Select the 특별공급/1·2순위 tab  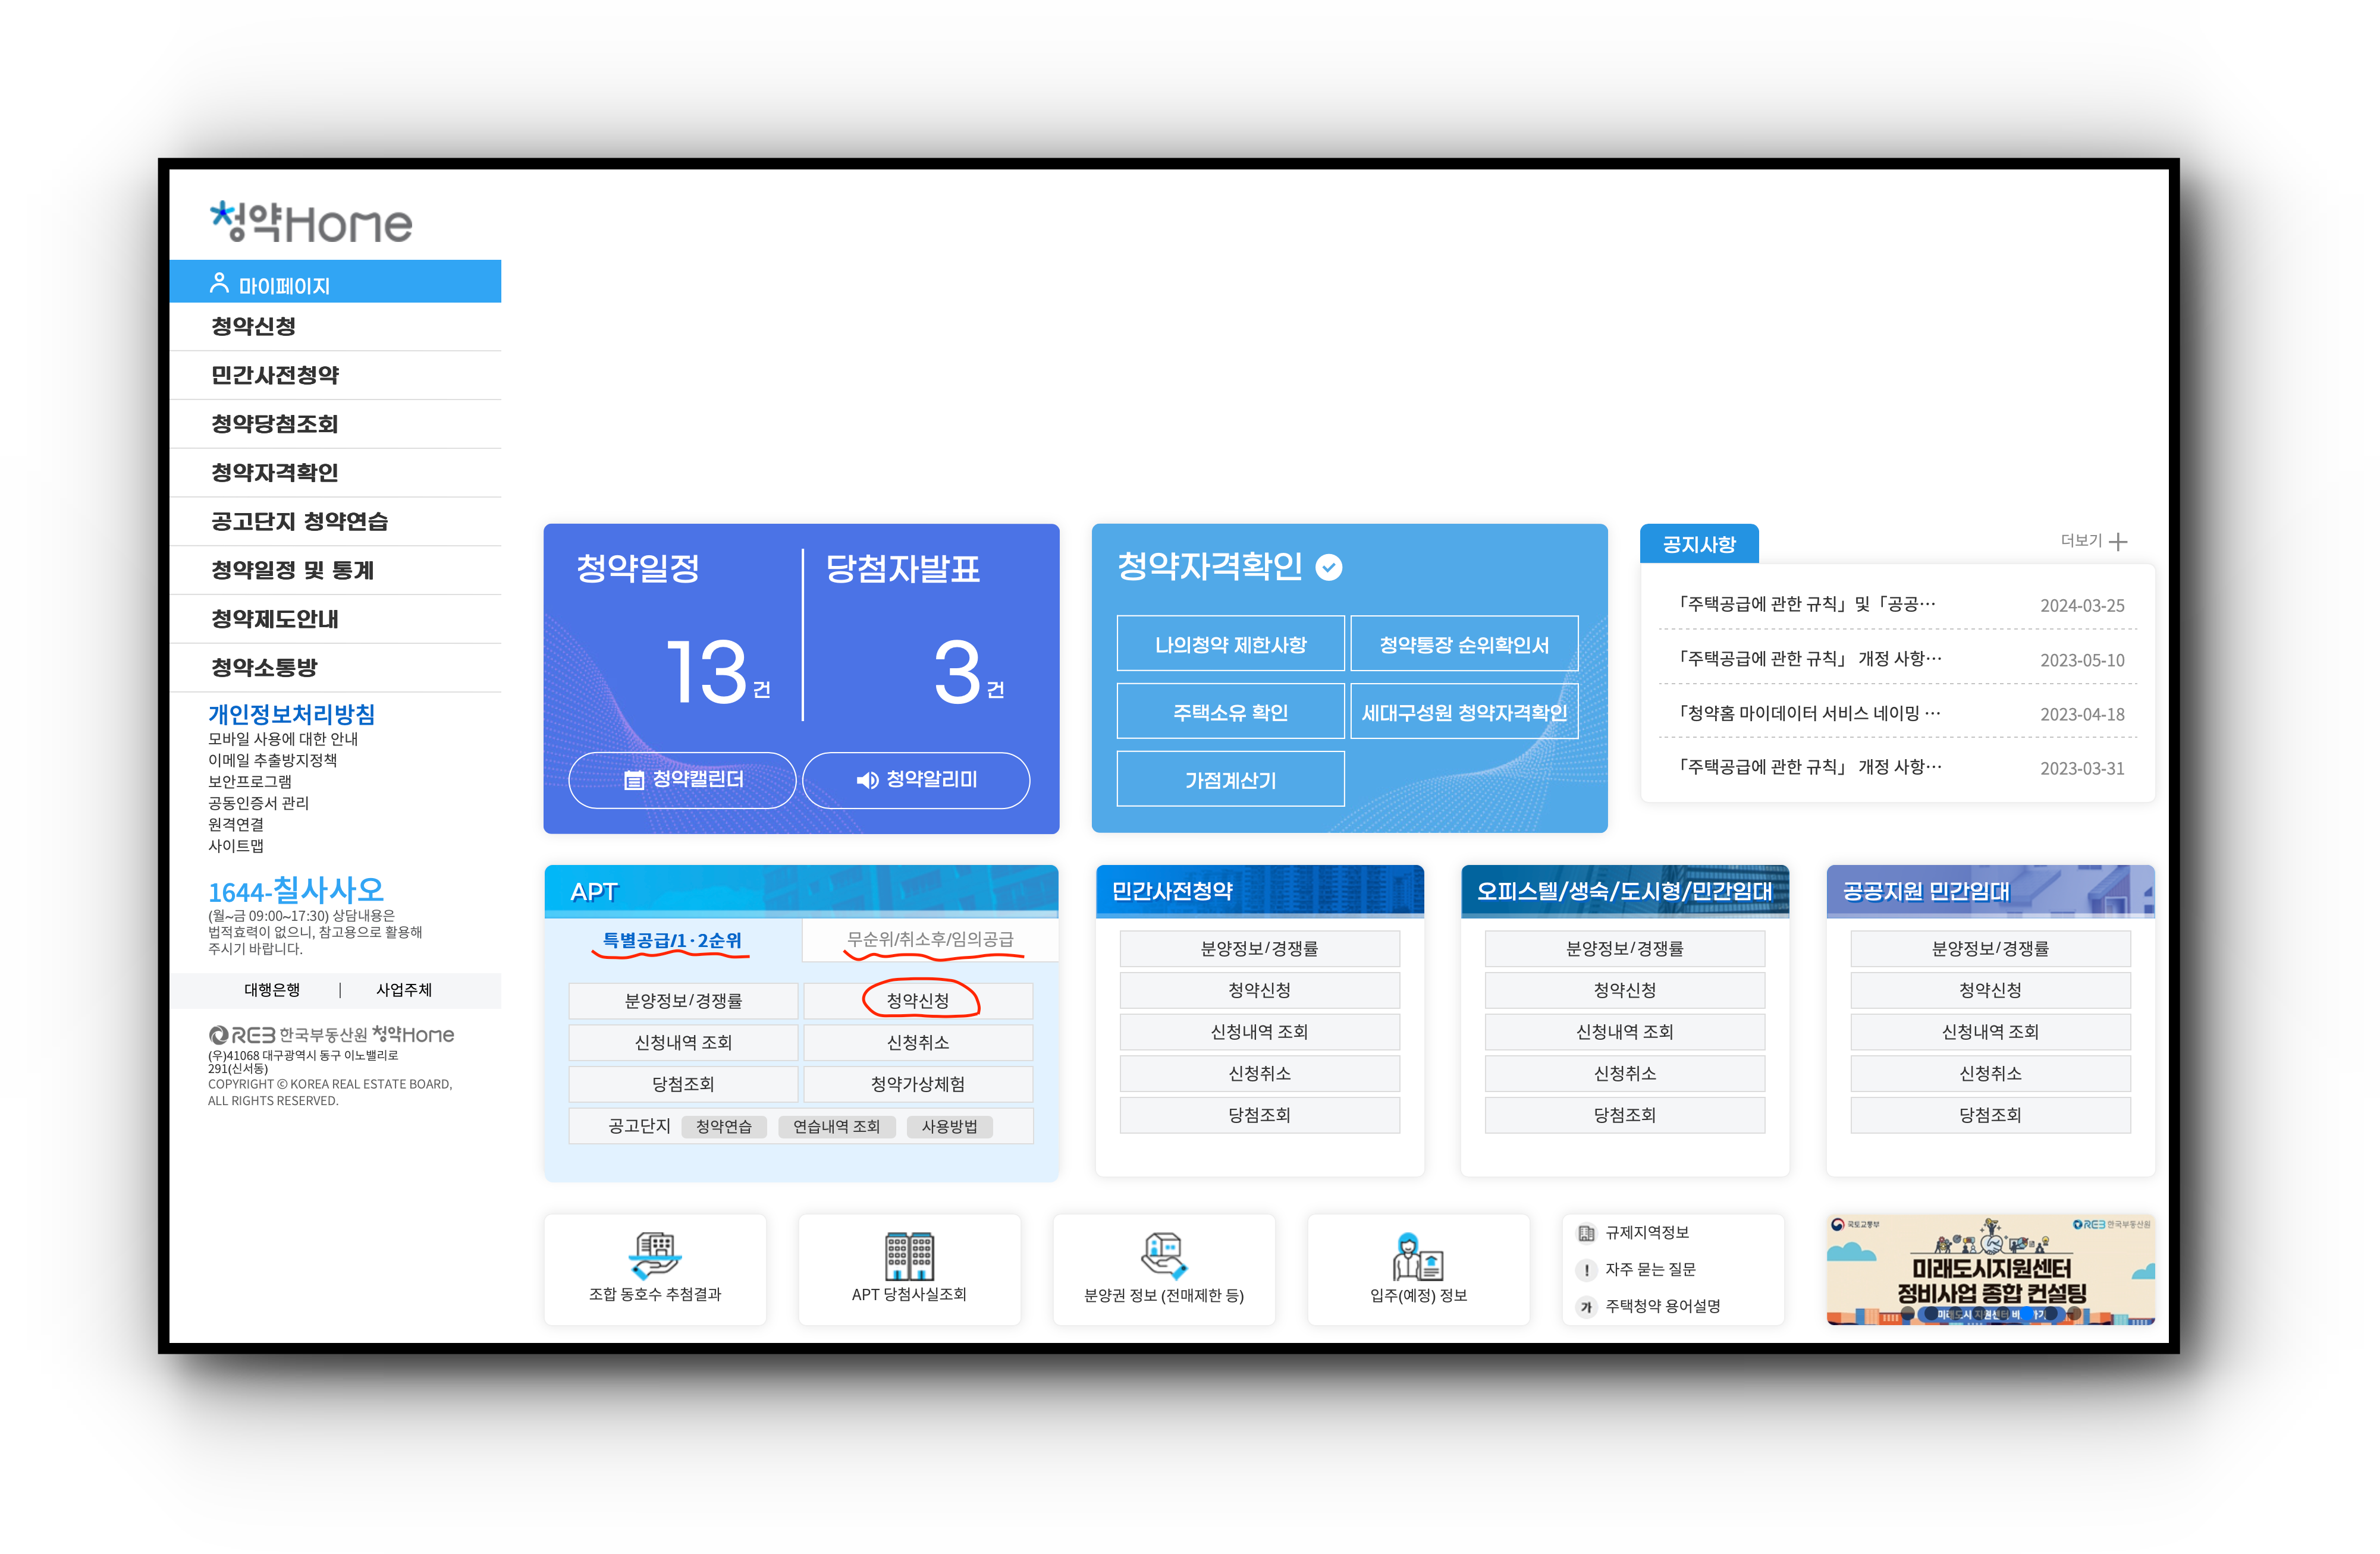click(x=672, y=940)
